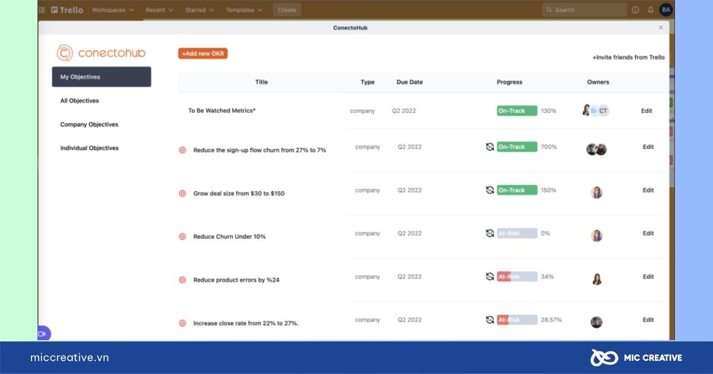
Task: Click target icon beside Increase close rate objective
Action: point(182,323)
